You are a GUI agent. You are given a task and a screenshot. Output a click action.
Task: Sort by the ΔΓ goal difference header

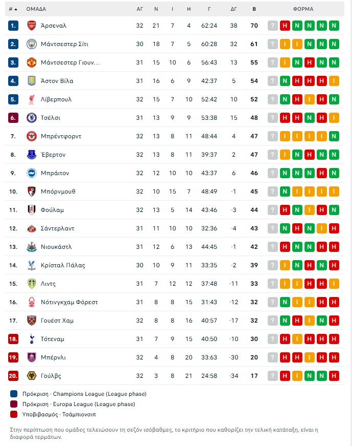tap(233, 9)
